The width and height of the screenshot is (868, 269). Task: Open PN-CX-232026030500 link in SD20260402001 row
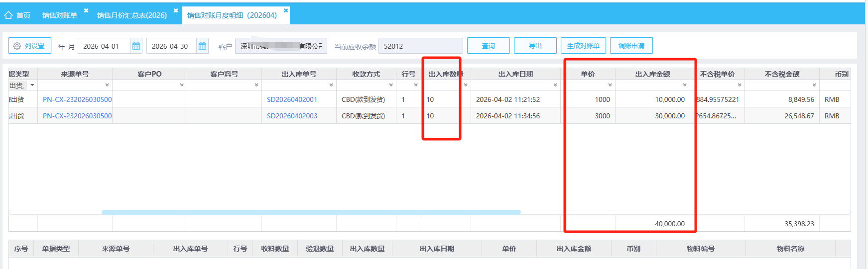click(x=77, y=99)
